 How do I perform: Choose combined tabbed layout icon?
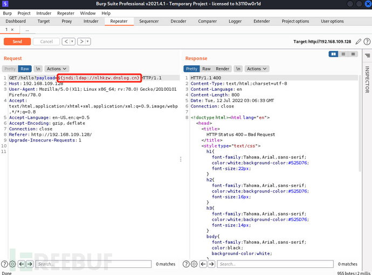click(x=353, y=54)
